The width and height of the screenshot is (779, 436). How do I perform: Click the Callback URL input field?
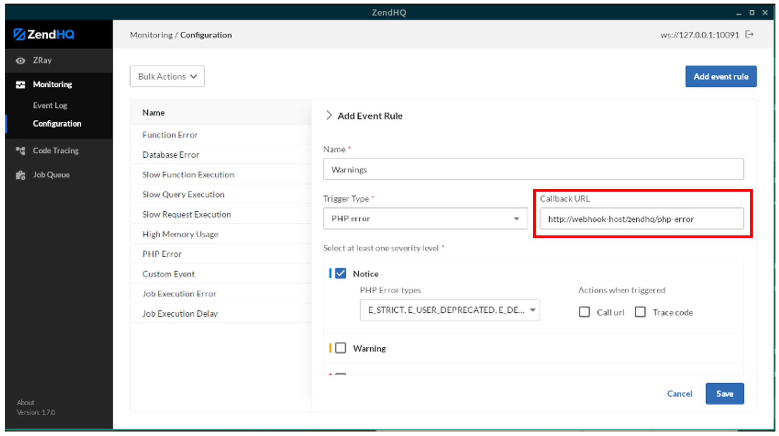tap(642, 219)
